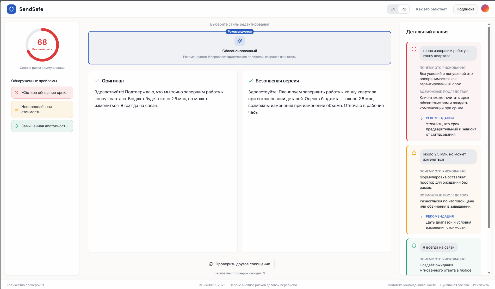
Task: Expand РЕКОМЕНДАЦИЯ chevron in the deadline card
Action: coord(422,118)
